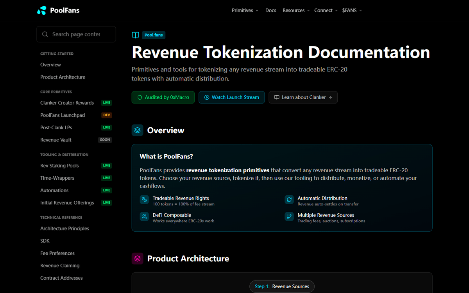The height and width of the screenshot is (293, 469).
Task: Click the arrow icon after Learn about Clanker
Action: tap(330, 97)
